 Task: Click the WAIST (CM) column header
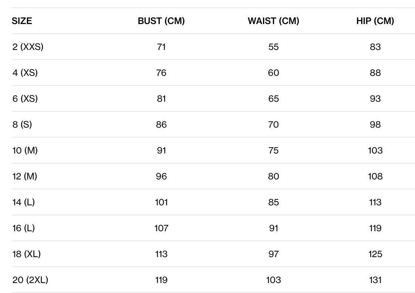(x=273, y=21)
